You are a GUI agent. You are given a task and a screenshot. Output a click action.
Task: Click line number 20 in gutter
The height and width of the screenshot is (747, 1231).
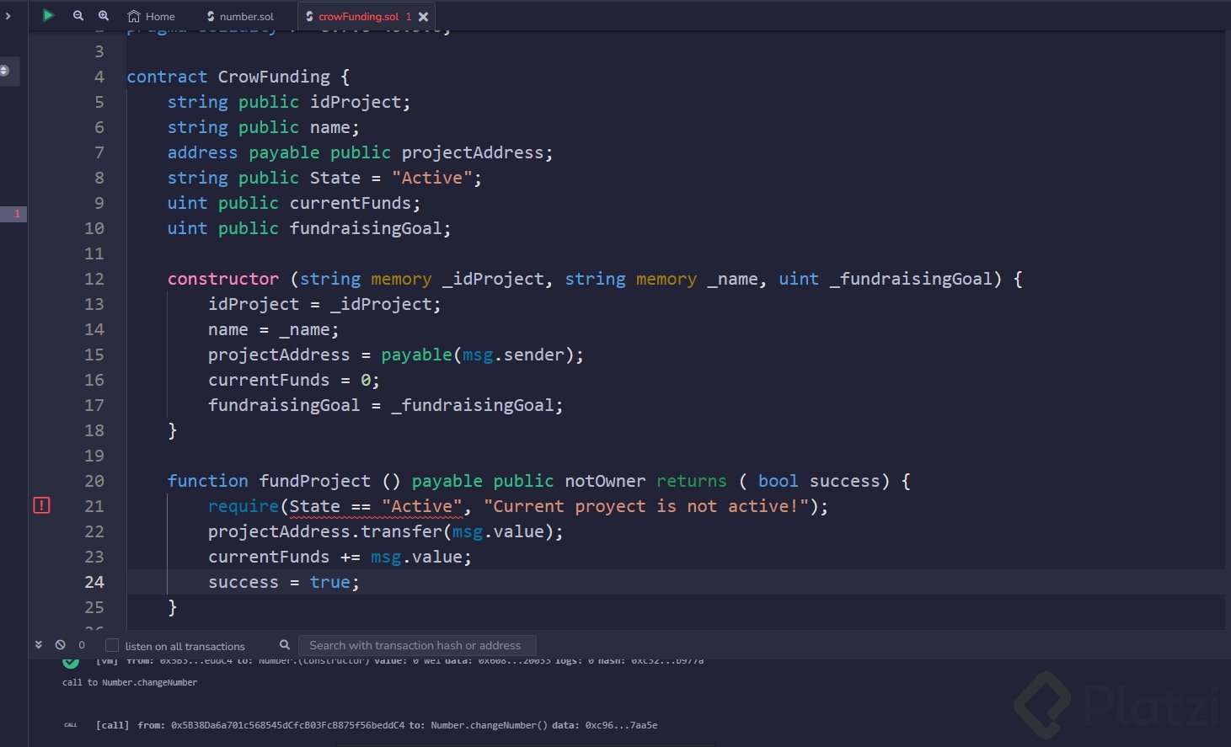[x=94, y=481]
